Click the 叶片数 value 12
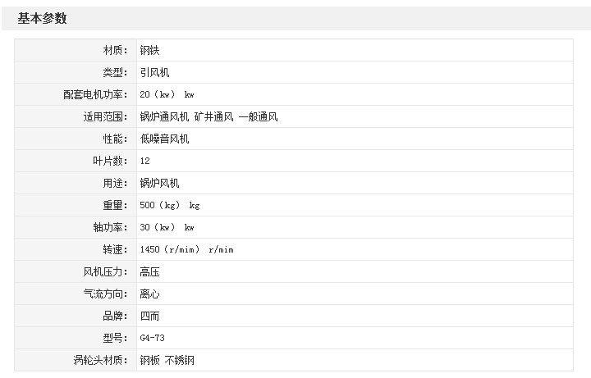The height and width of the screenshot is (378, 591). [x=145, y=162]
